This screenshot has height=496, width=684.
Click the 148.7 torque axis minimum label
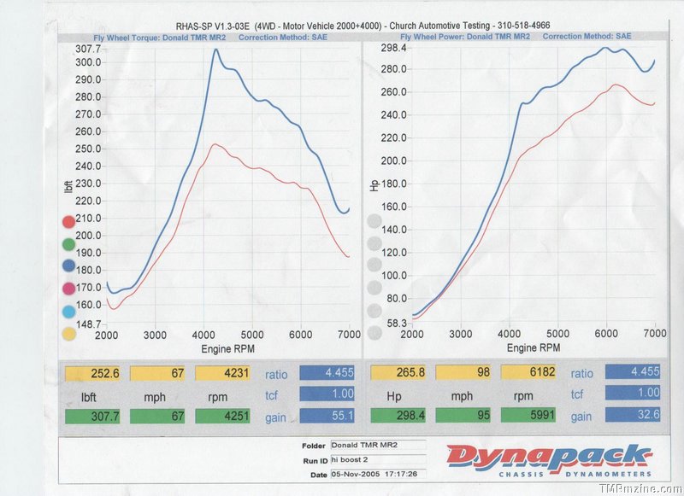click(x=88, y=324)
